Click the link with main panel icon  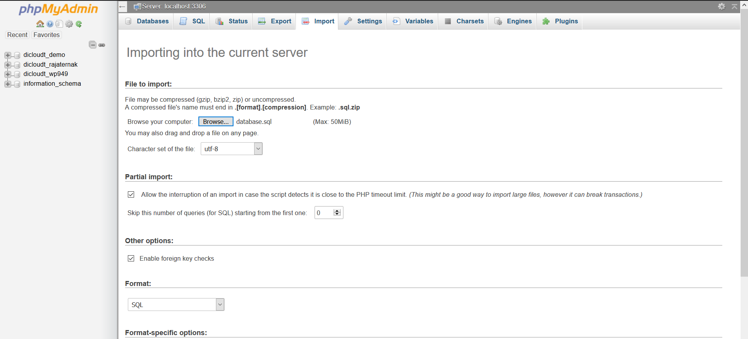(102, 45)
